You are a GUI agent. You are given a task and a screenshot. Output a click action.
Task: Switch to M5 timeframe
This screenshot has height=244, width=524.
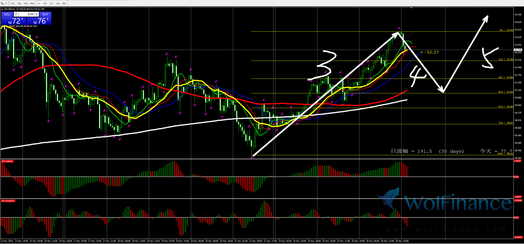pos(19,4)
